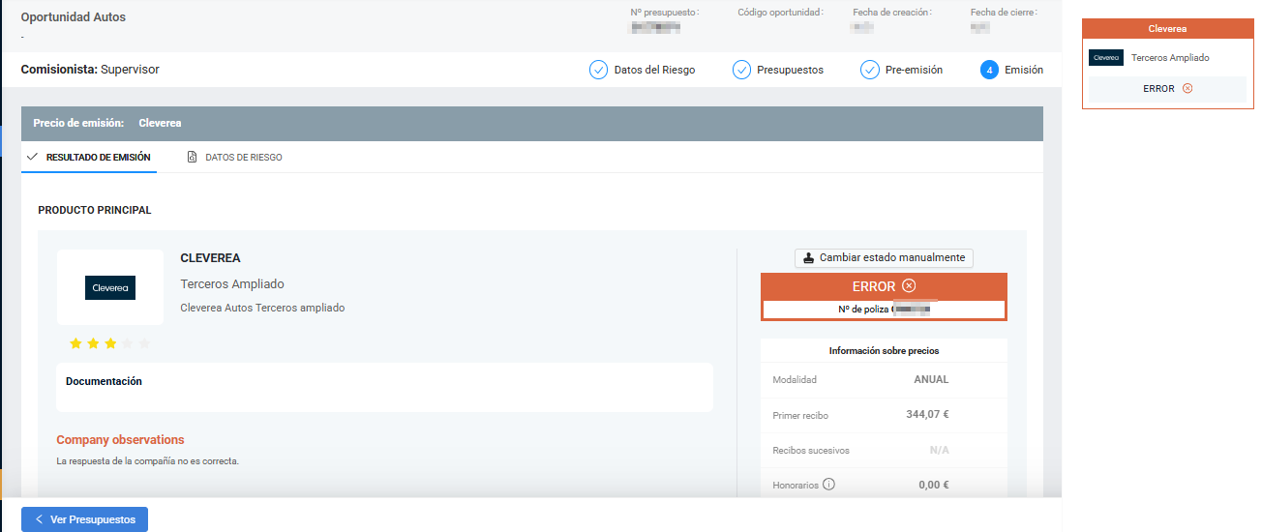The height and width of the screenshot is (532, 1262).
Task: Click Comisionista: Supervisor label
Action: click(89, 70)
